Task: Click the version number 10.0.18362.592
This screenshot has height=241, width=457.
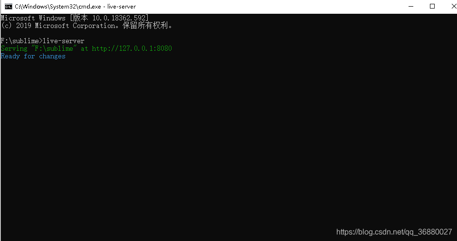Action: (119, 18)
